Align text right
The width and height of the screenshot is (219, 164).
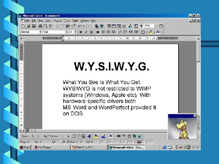[108, 32]
